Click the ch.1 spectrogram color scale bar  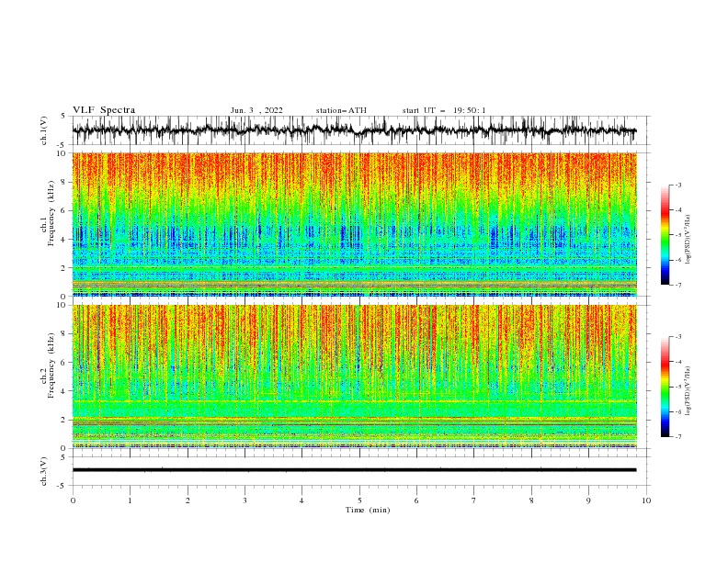[x=665, y=235]
